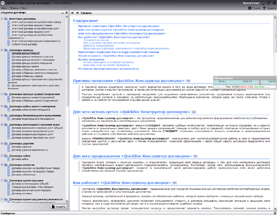Image resolution: width=277 pixels, height=215 pixels.
Task: Click folder icon of Агентские договоры
Action: (x=6, y=19)
